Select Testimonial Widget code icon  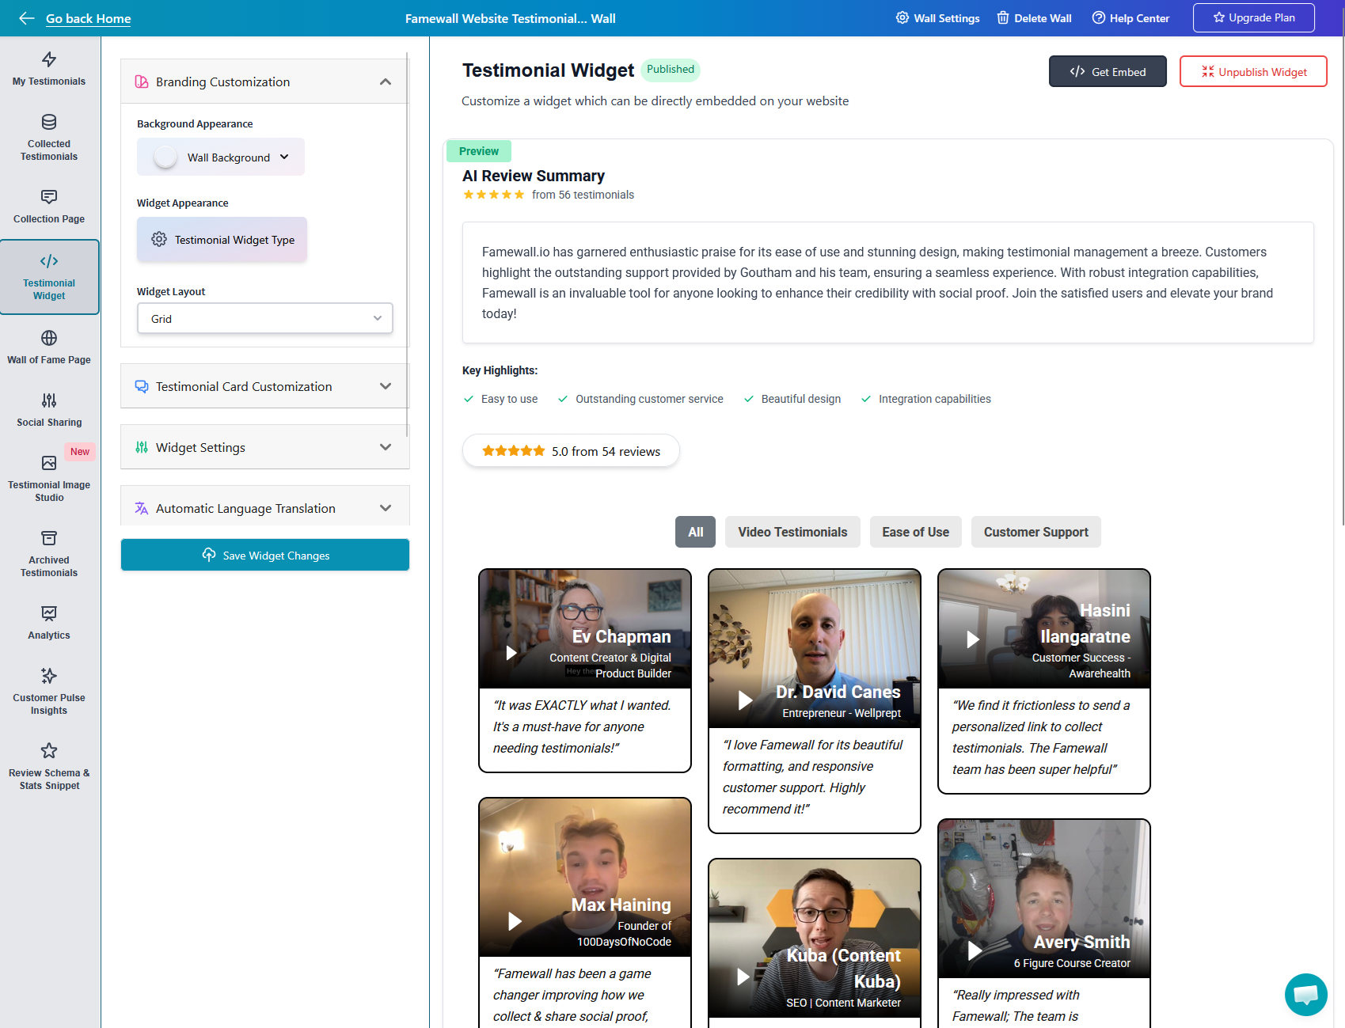pyautogui.click(x=49, y=261)
